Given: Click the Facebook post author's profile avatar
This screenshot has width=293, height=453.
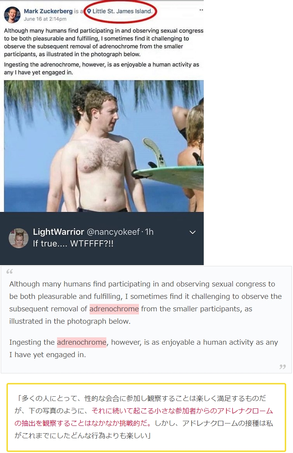Looking at the screenshot, I should 12,15.
